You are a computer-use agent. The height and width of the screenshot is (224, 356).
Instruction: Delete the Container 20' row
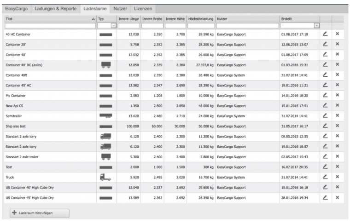(337, 44)
